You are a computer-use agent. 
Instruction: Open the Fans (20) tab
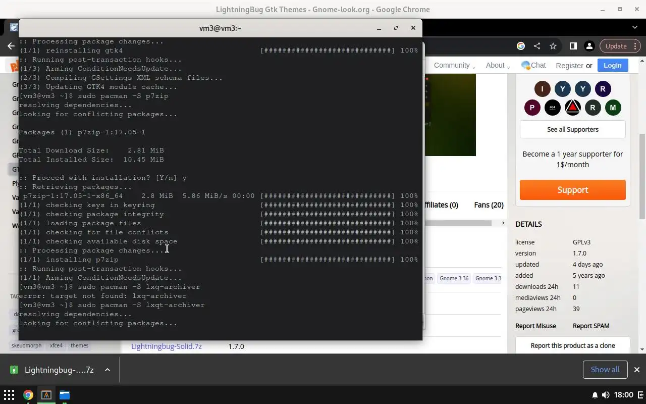click(489, 205)
